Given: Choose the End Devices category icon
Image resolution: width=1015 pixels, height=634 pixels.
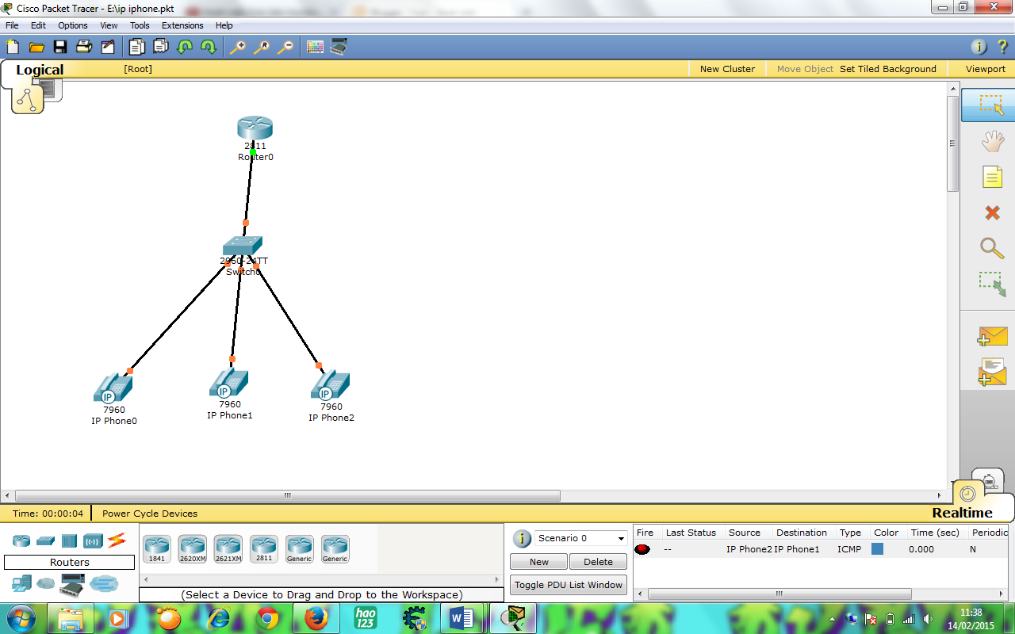Looking at the screenshot, I should pyautogui.click(x=21, y=584).
